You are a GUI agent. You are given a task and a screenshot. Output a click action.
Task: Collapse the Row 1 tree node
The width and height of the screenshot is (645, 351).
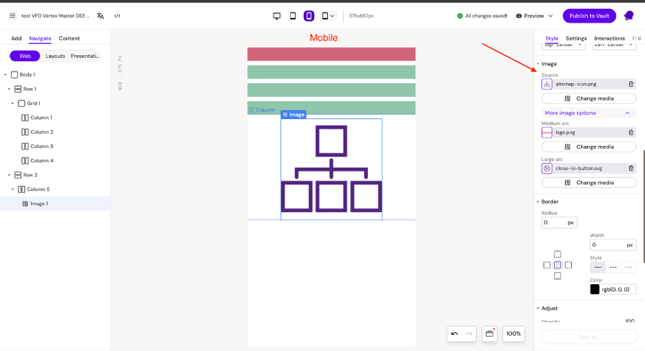(x=9, y=89)
